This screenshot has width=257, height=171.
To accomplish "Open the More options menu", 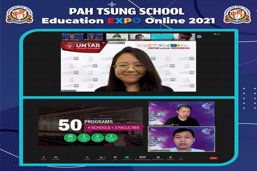I will pyautogui.click(x=181, y=157).
